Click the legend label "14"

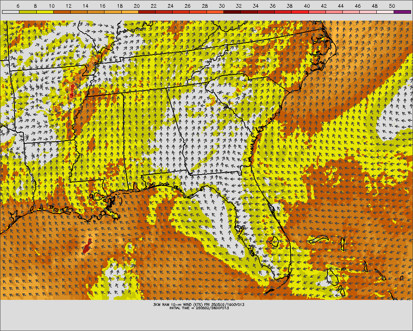tap(86, 6)
